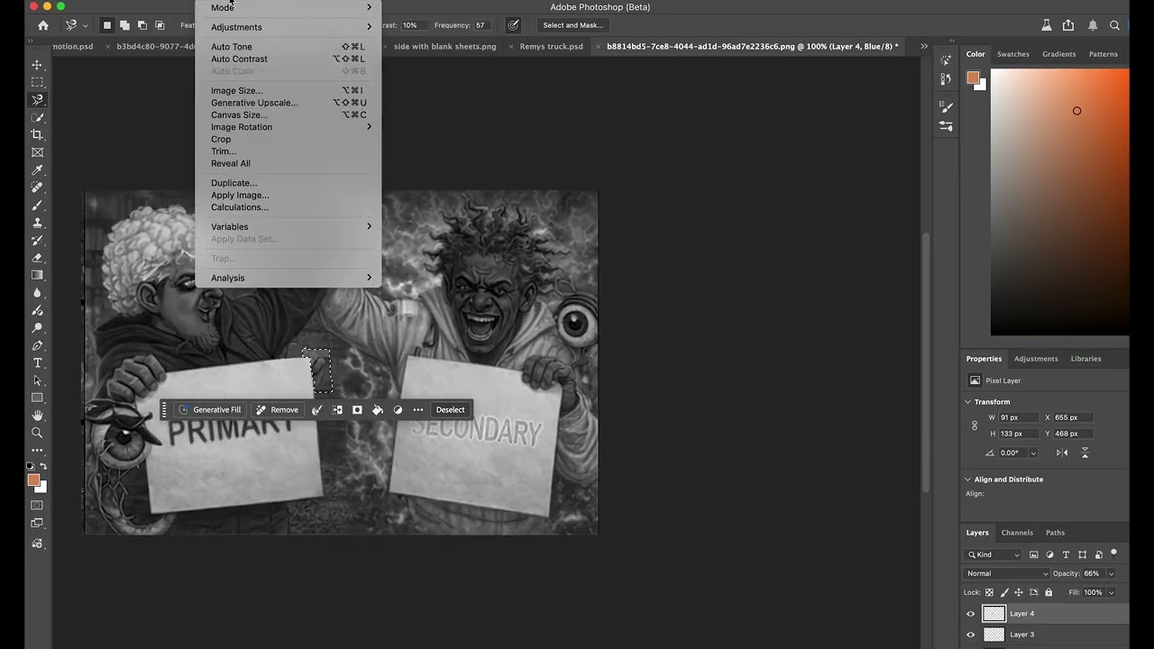
Task: Click the Select and Mask button
Action: click(x=572, y=25)
